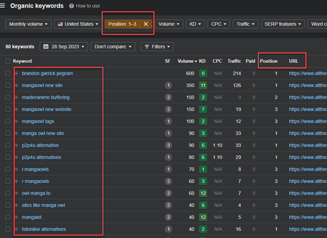Open the United States country dropdown
The image size is (327, 238).
point(78,24)
